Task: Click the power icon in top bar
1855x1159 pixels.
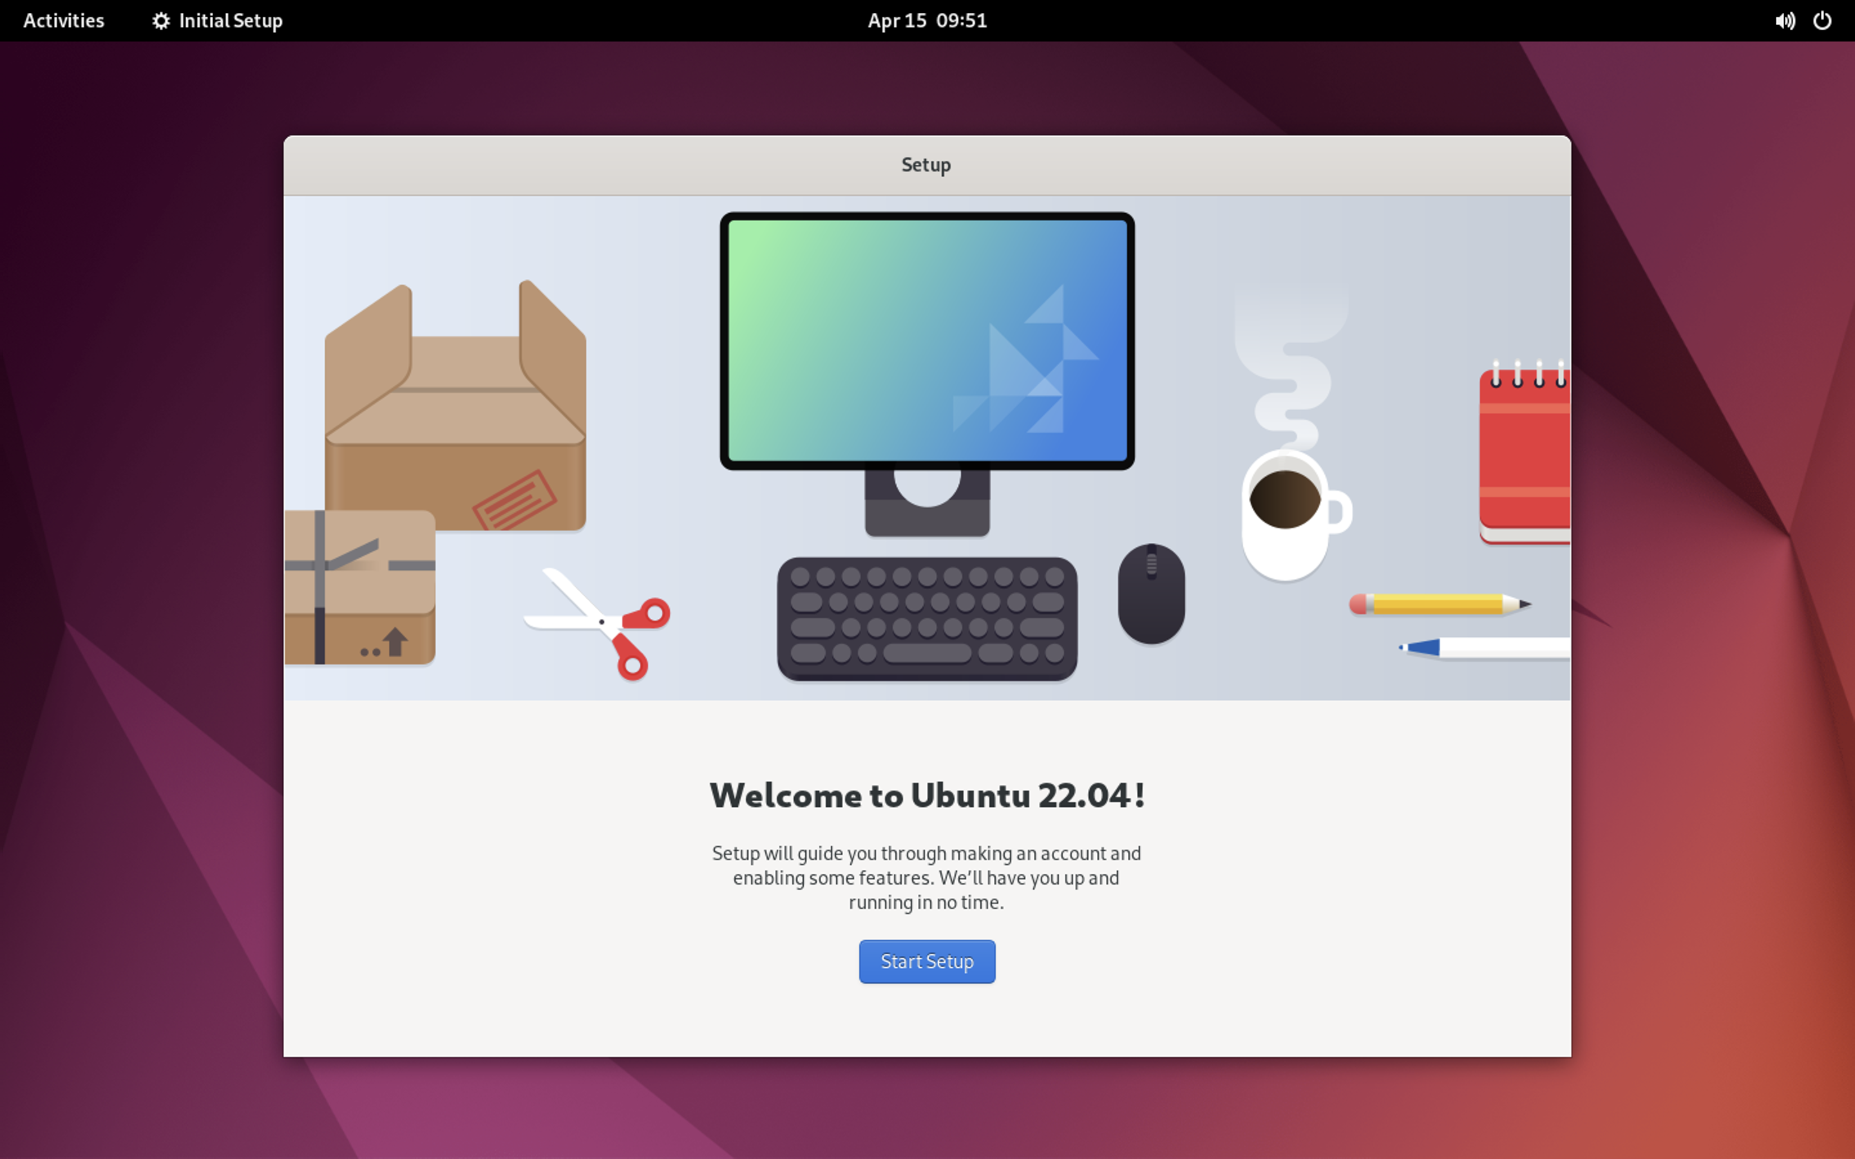Action: (x=1822, y=21)
